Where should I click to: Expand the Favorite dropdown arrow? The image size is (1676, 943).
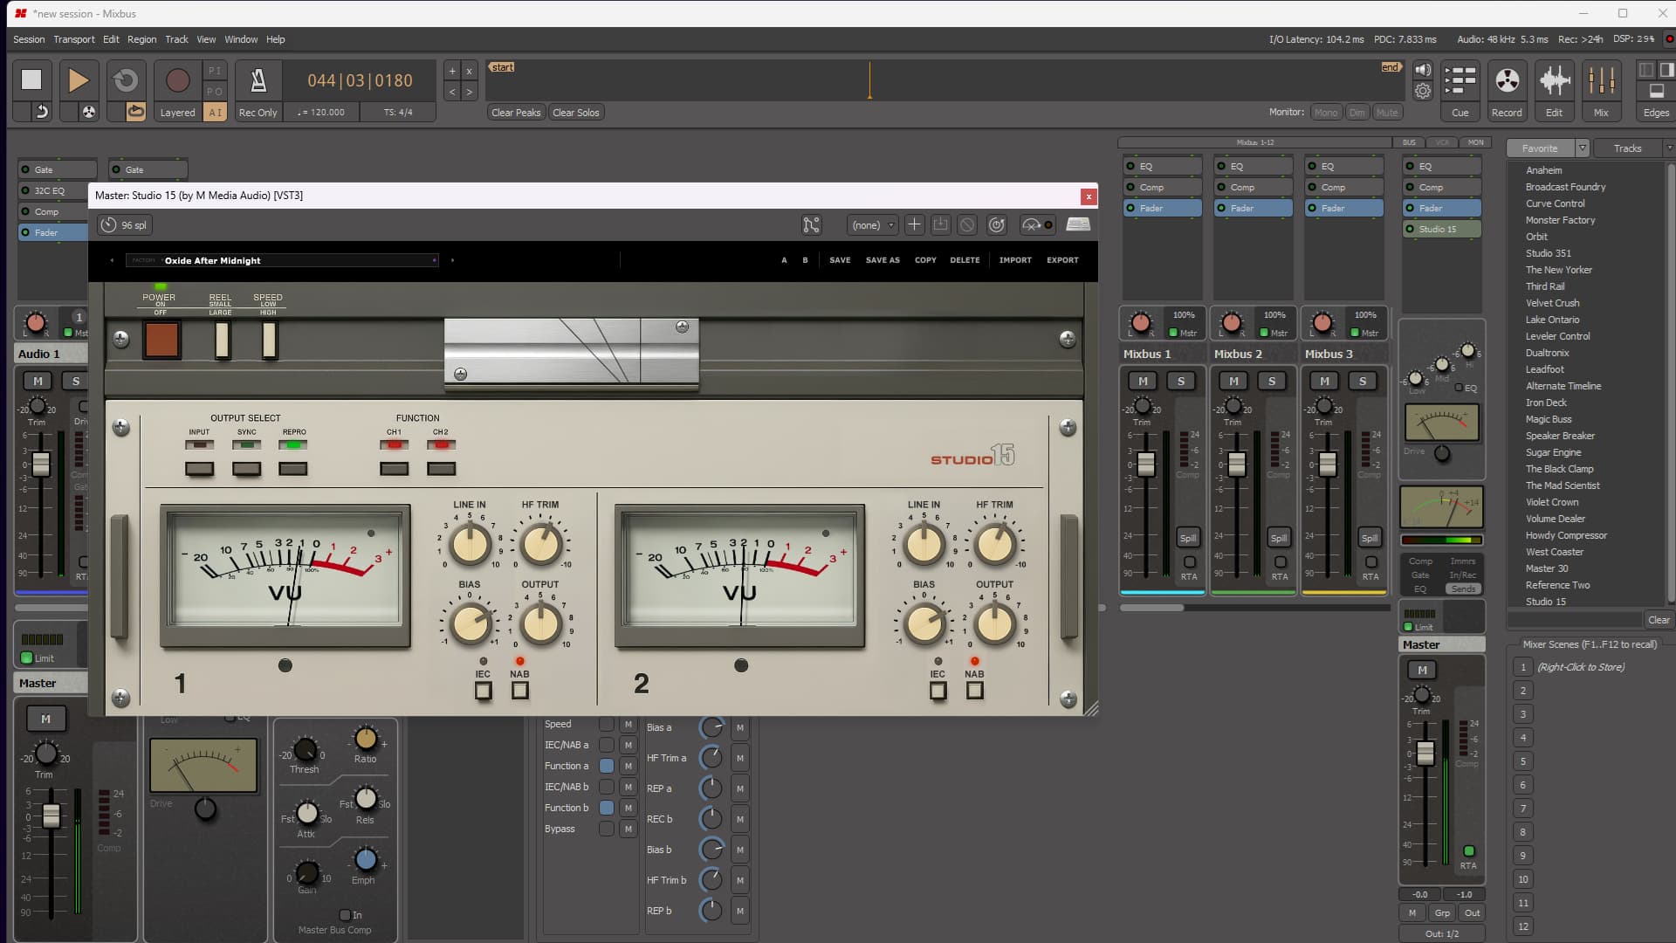click(1581, 148)
